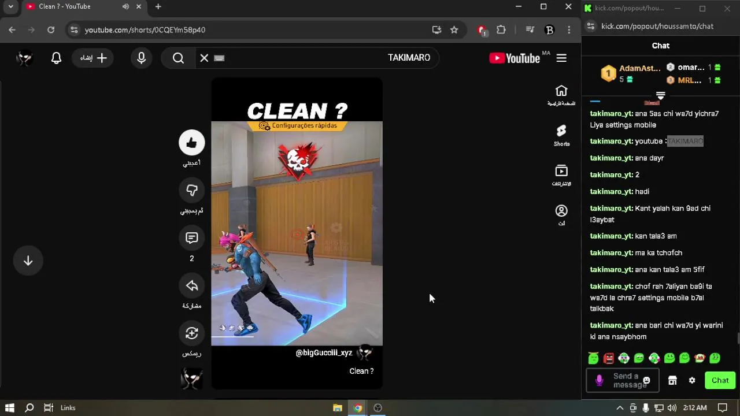
Task: Open the channel avatar at top left
Action: pyautogui.click(x=24, y=58)
